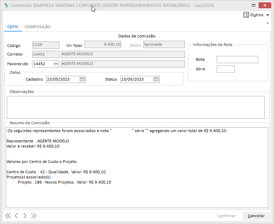Image resolution: width=274 pixels, height=224 pixels.
Task: Go to the last record
Action: tap(34, 216)
